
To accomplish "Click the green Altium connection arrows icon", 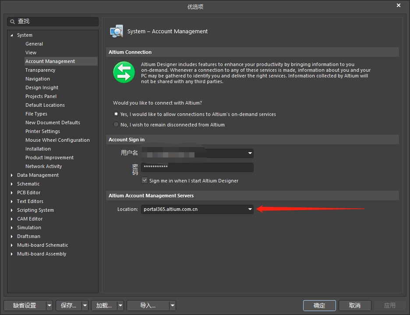I will click(124, 72).
